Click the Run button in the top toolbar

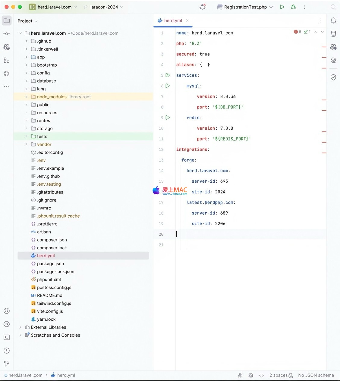[x=282, y=7]
